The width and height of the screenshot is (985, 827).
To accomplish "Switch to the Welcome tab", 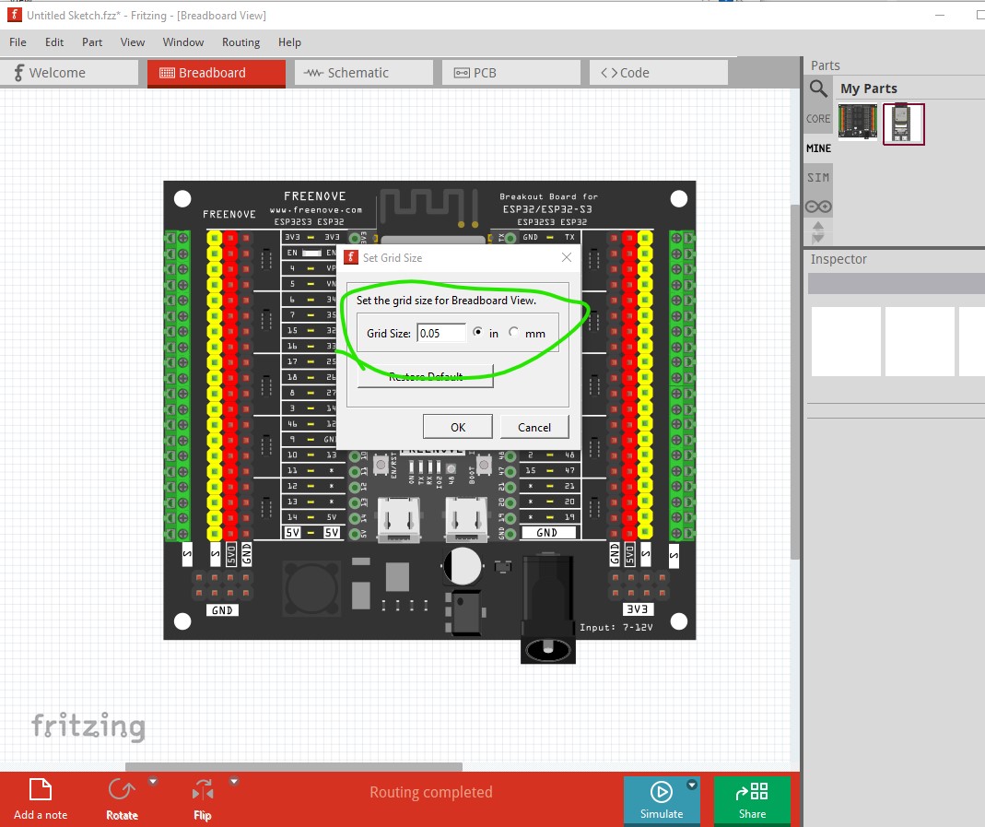I will [x=69, y=73].
